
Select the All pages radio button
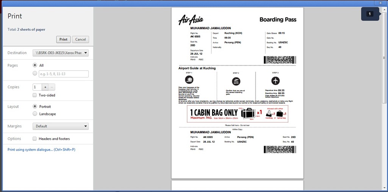35,65
